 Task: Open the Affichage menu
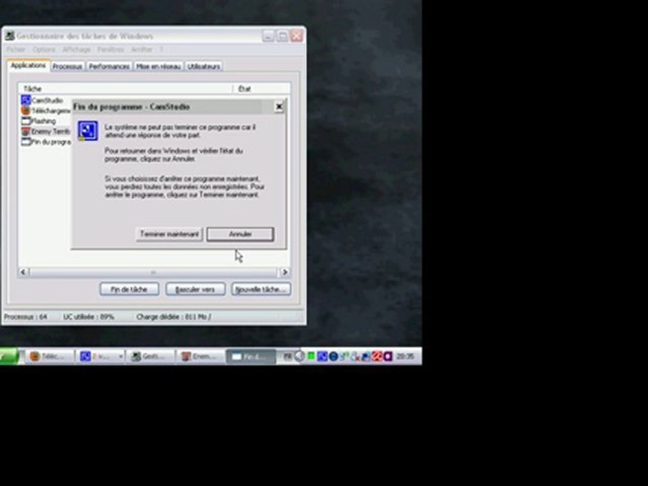click(x=76, y=49)
